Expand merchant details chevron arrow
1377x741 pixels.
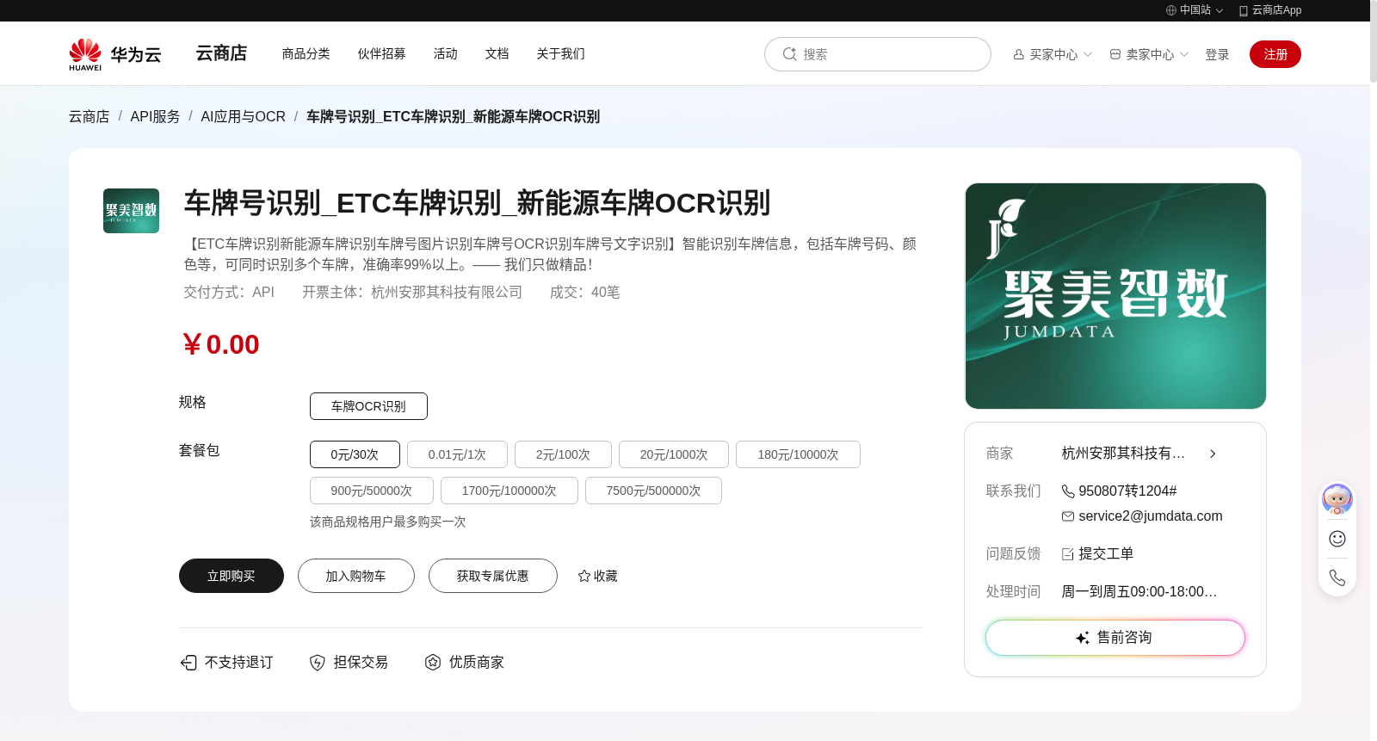pyautogui.click(x=1213, y=454)
